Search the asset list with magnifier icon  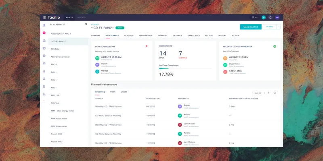tap(86, 24)
